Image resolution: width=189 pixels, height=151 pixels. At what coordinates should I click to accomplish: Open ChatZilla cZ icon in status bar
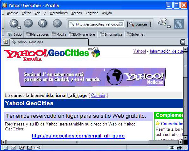tap(37, 148)
